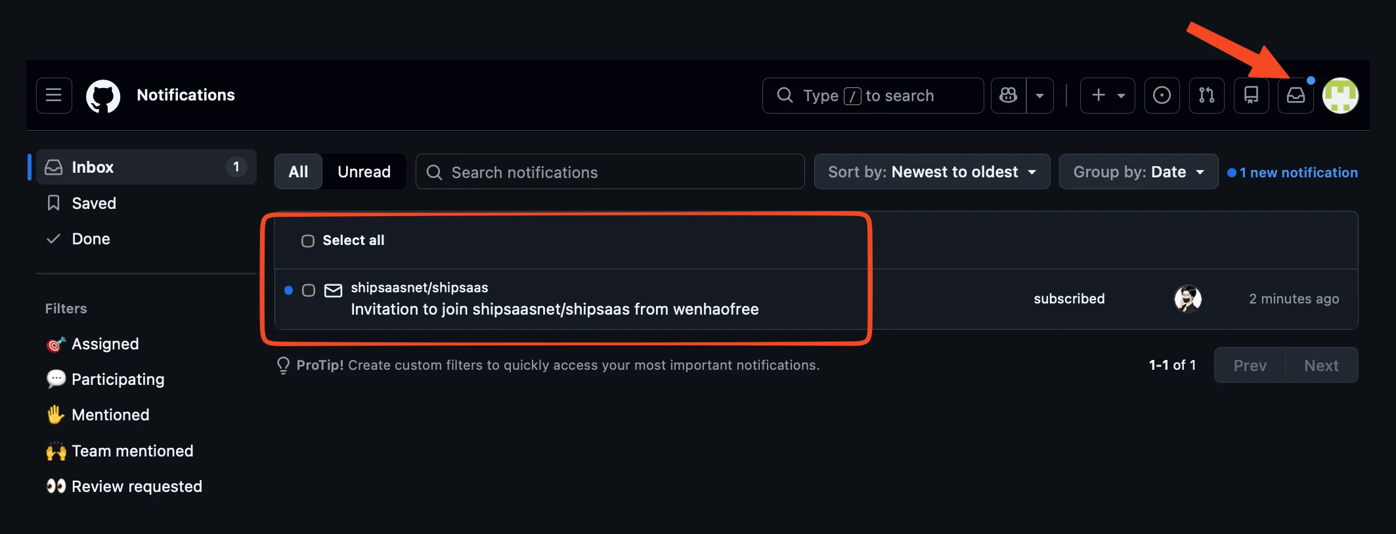Click the 'subscribed' reason label
The width and height of the screenshot is (1396, 534).
pyautogui.click(x=1069, y=299)
